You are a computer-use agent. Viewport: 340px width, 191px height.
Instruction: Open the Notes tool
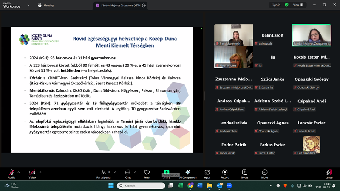point(244,174)
